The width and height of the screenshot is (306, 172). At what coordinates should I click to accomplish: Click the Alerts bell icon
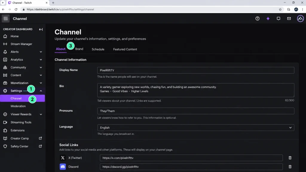coord(5,52)
